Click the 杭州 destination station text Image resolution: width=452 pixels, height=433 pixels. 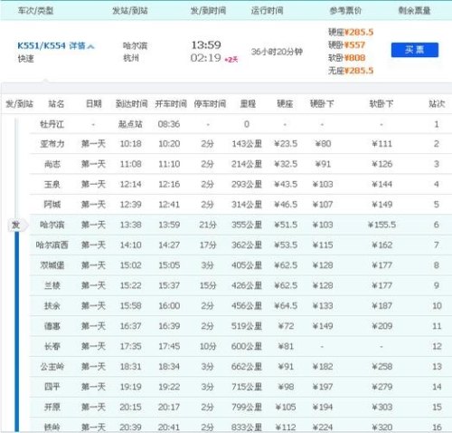point(131,58)
